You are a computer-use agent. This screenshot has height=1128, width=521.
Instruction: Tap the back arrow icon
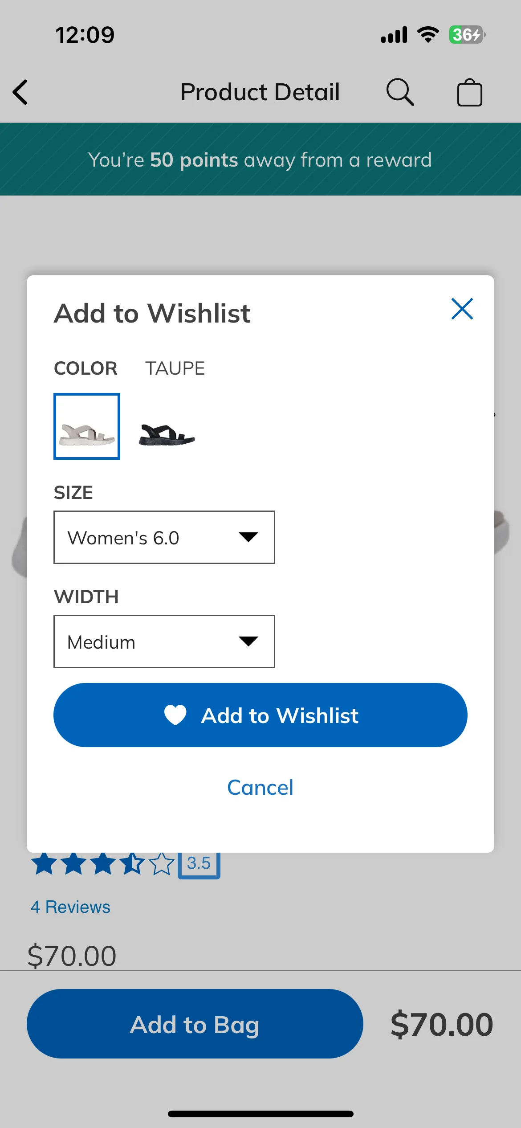click(x=20, y=92)
